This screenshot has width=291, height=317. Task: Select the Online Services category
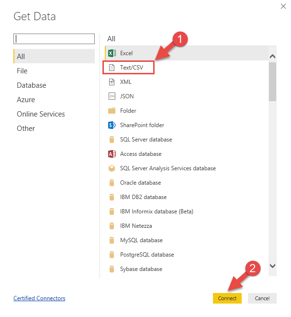pos(41,114)
